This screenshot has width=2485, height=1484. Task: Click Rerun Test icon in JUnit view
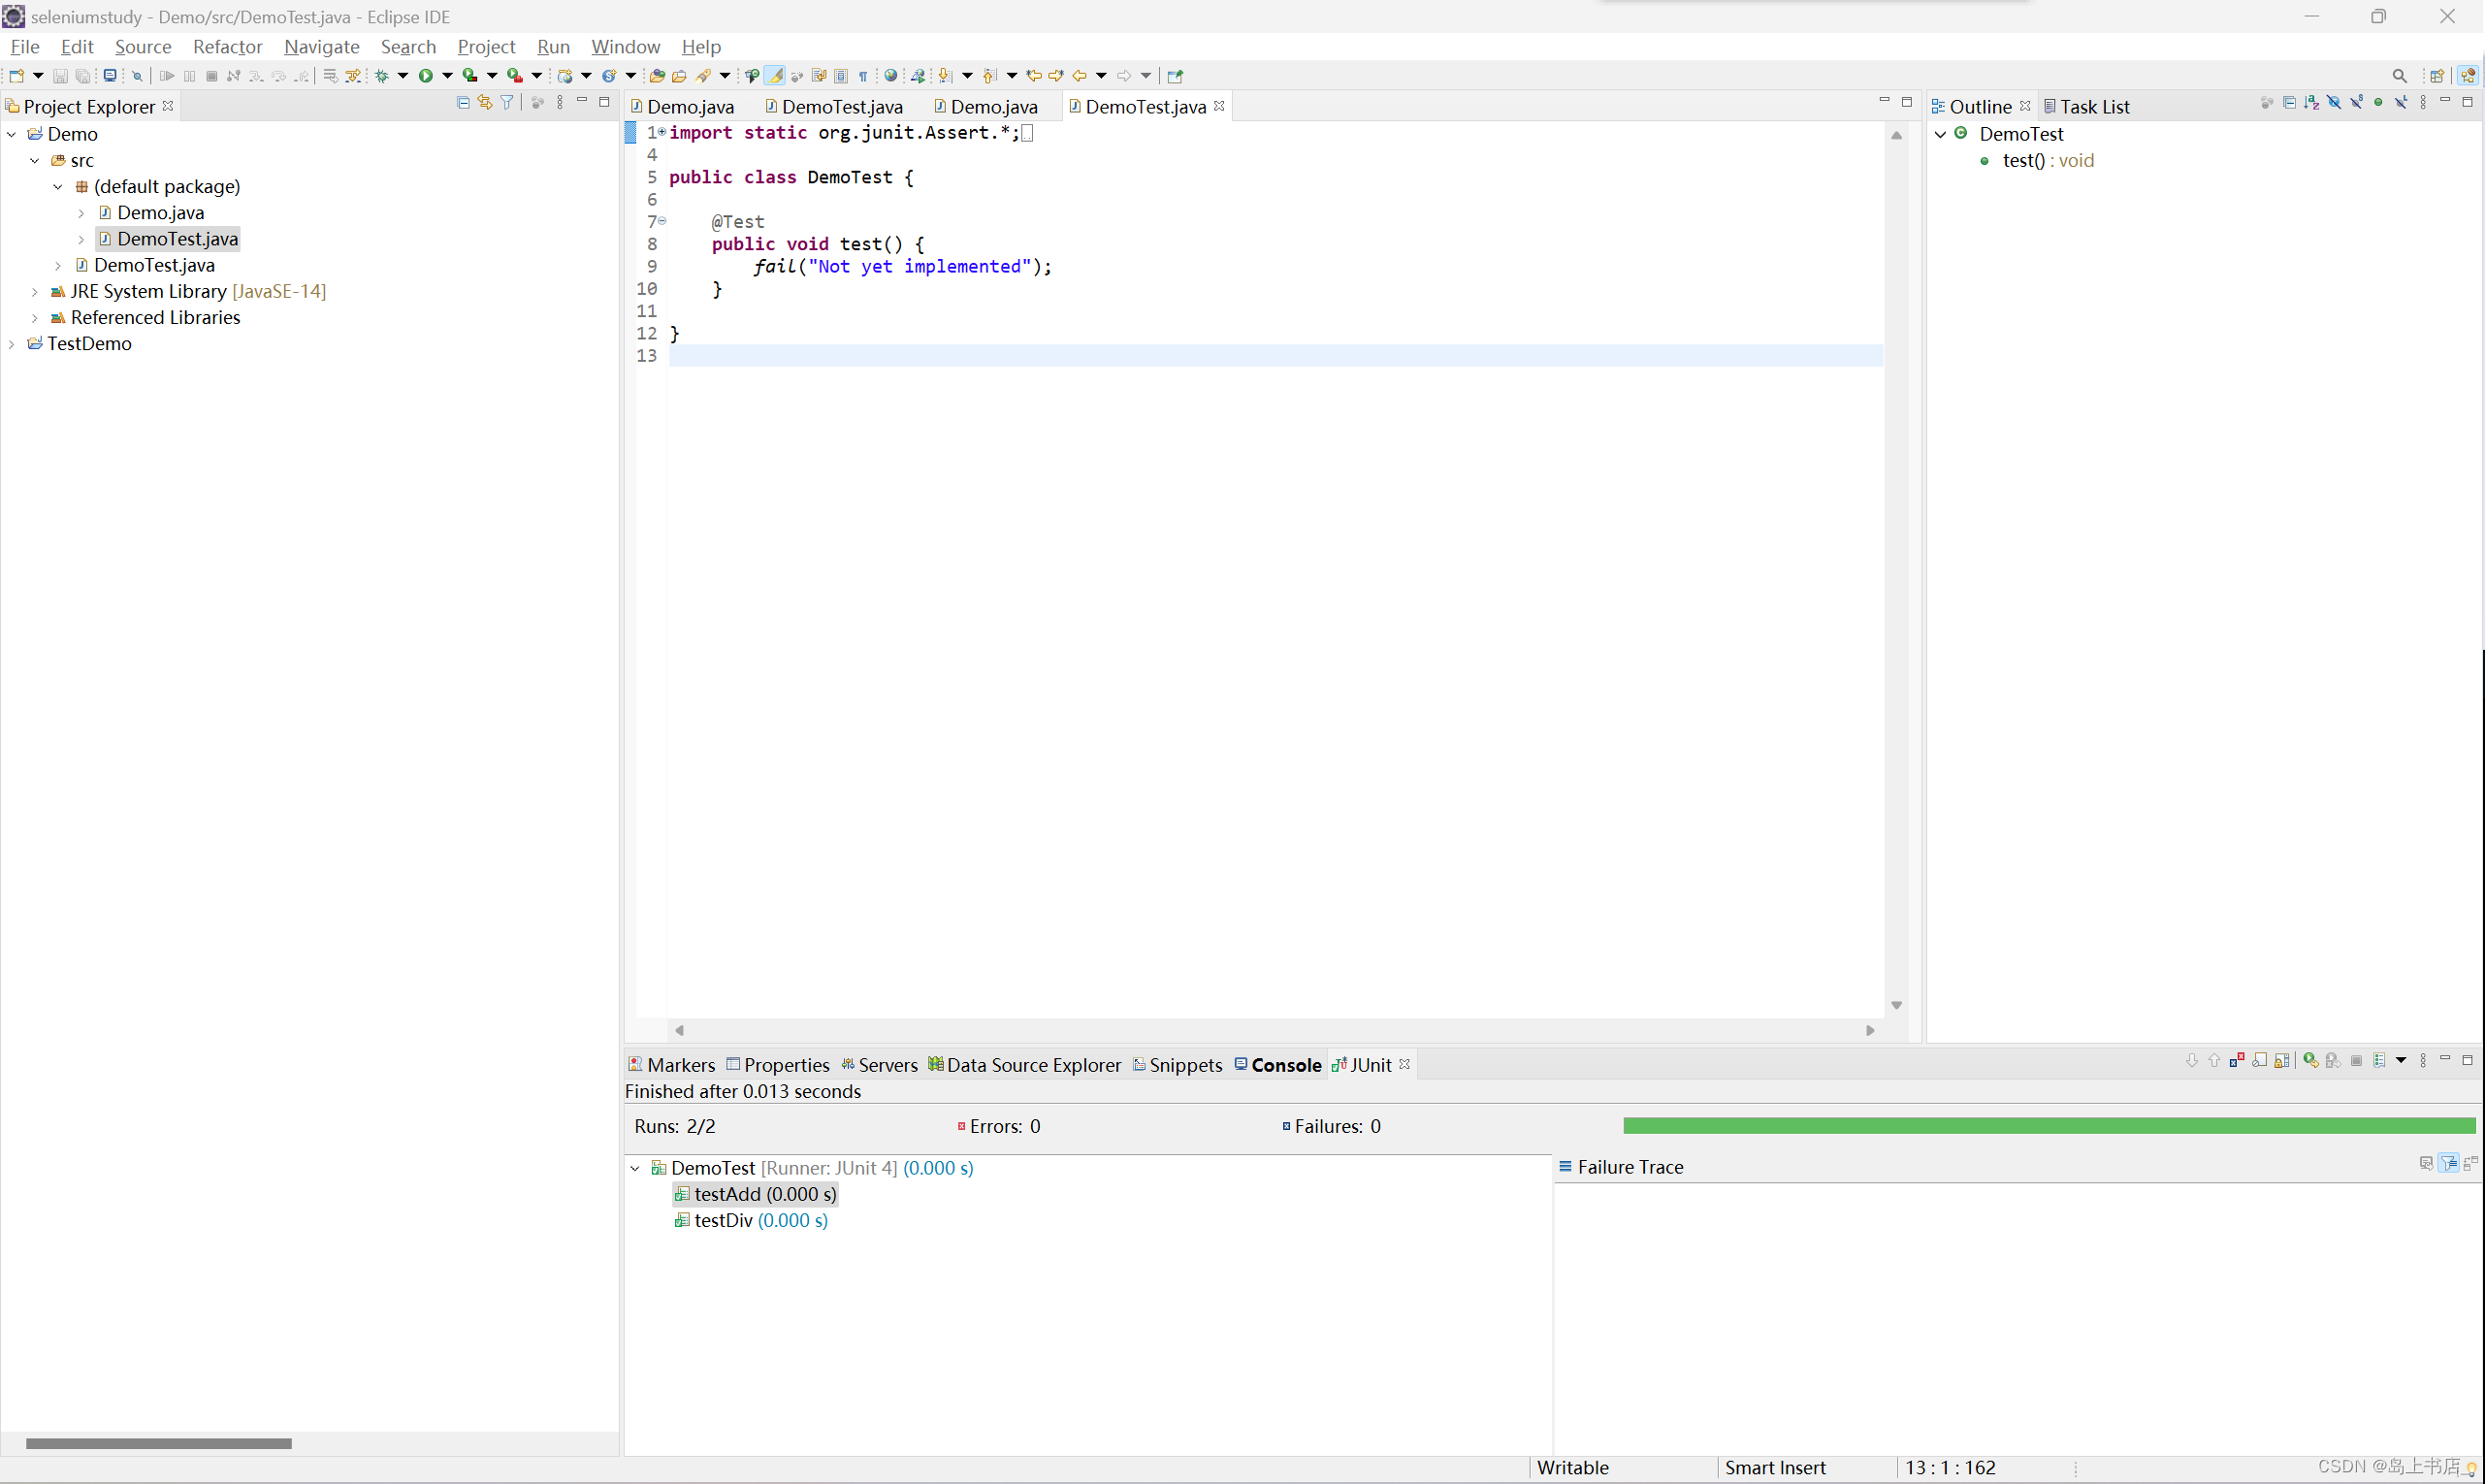click(2310, 1061)
